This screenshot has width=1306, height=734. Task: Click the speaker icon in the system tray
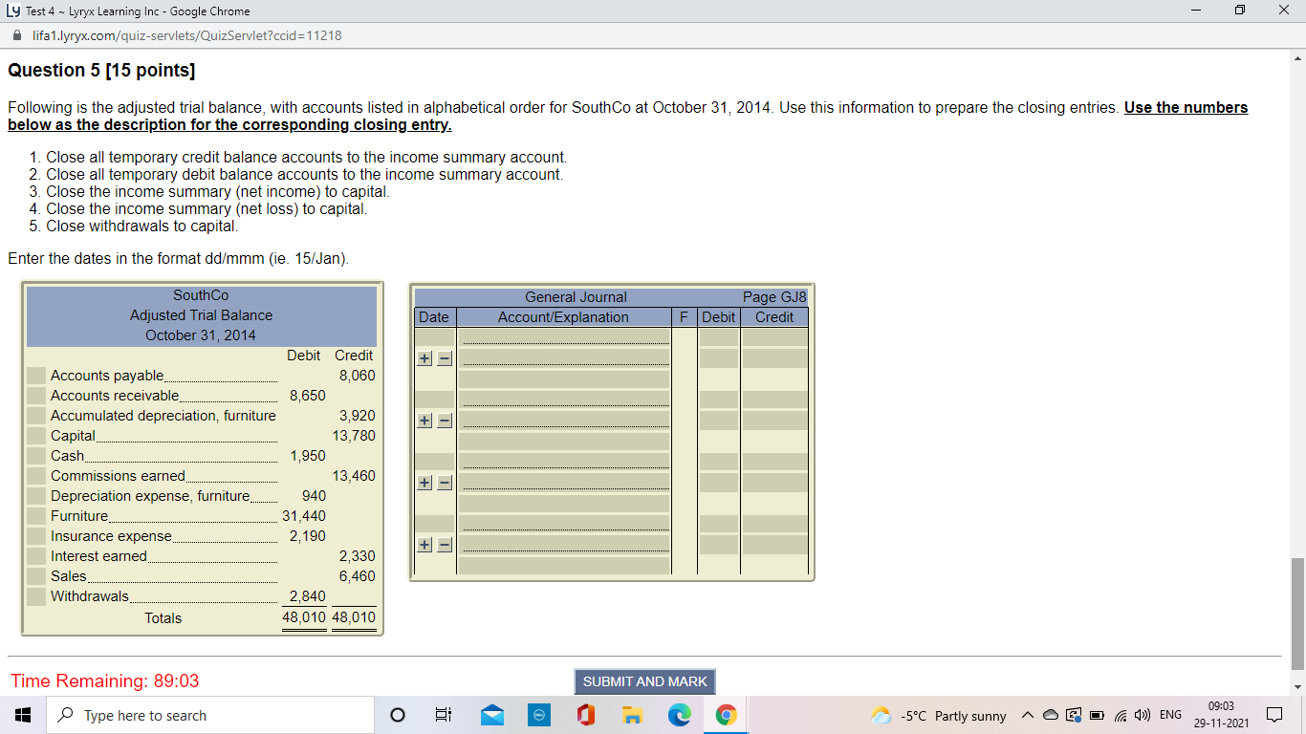point(1140,714)
